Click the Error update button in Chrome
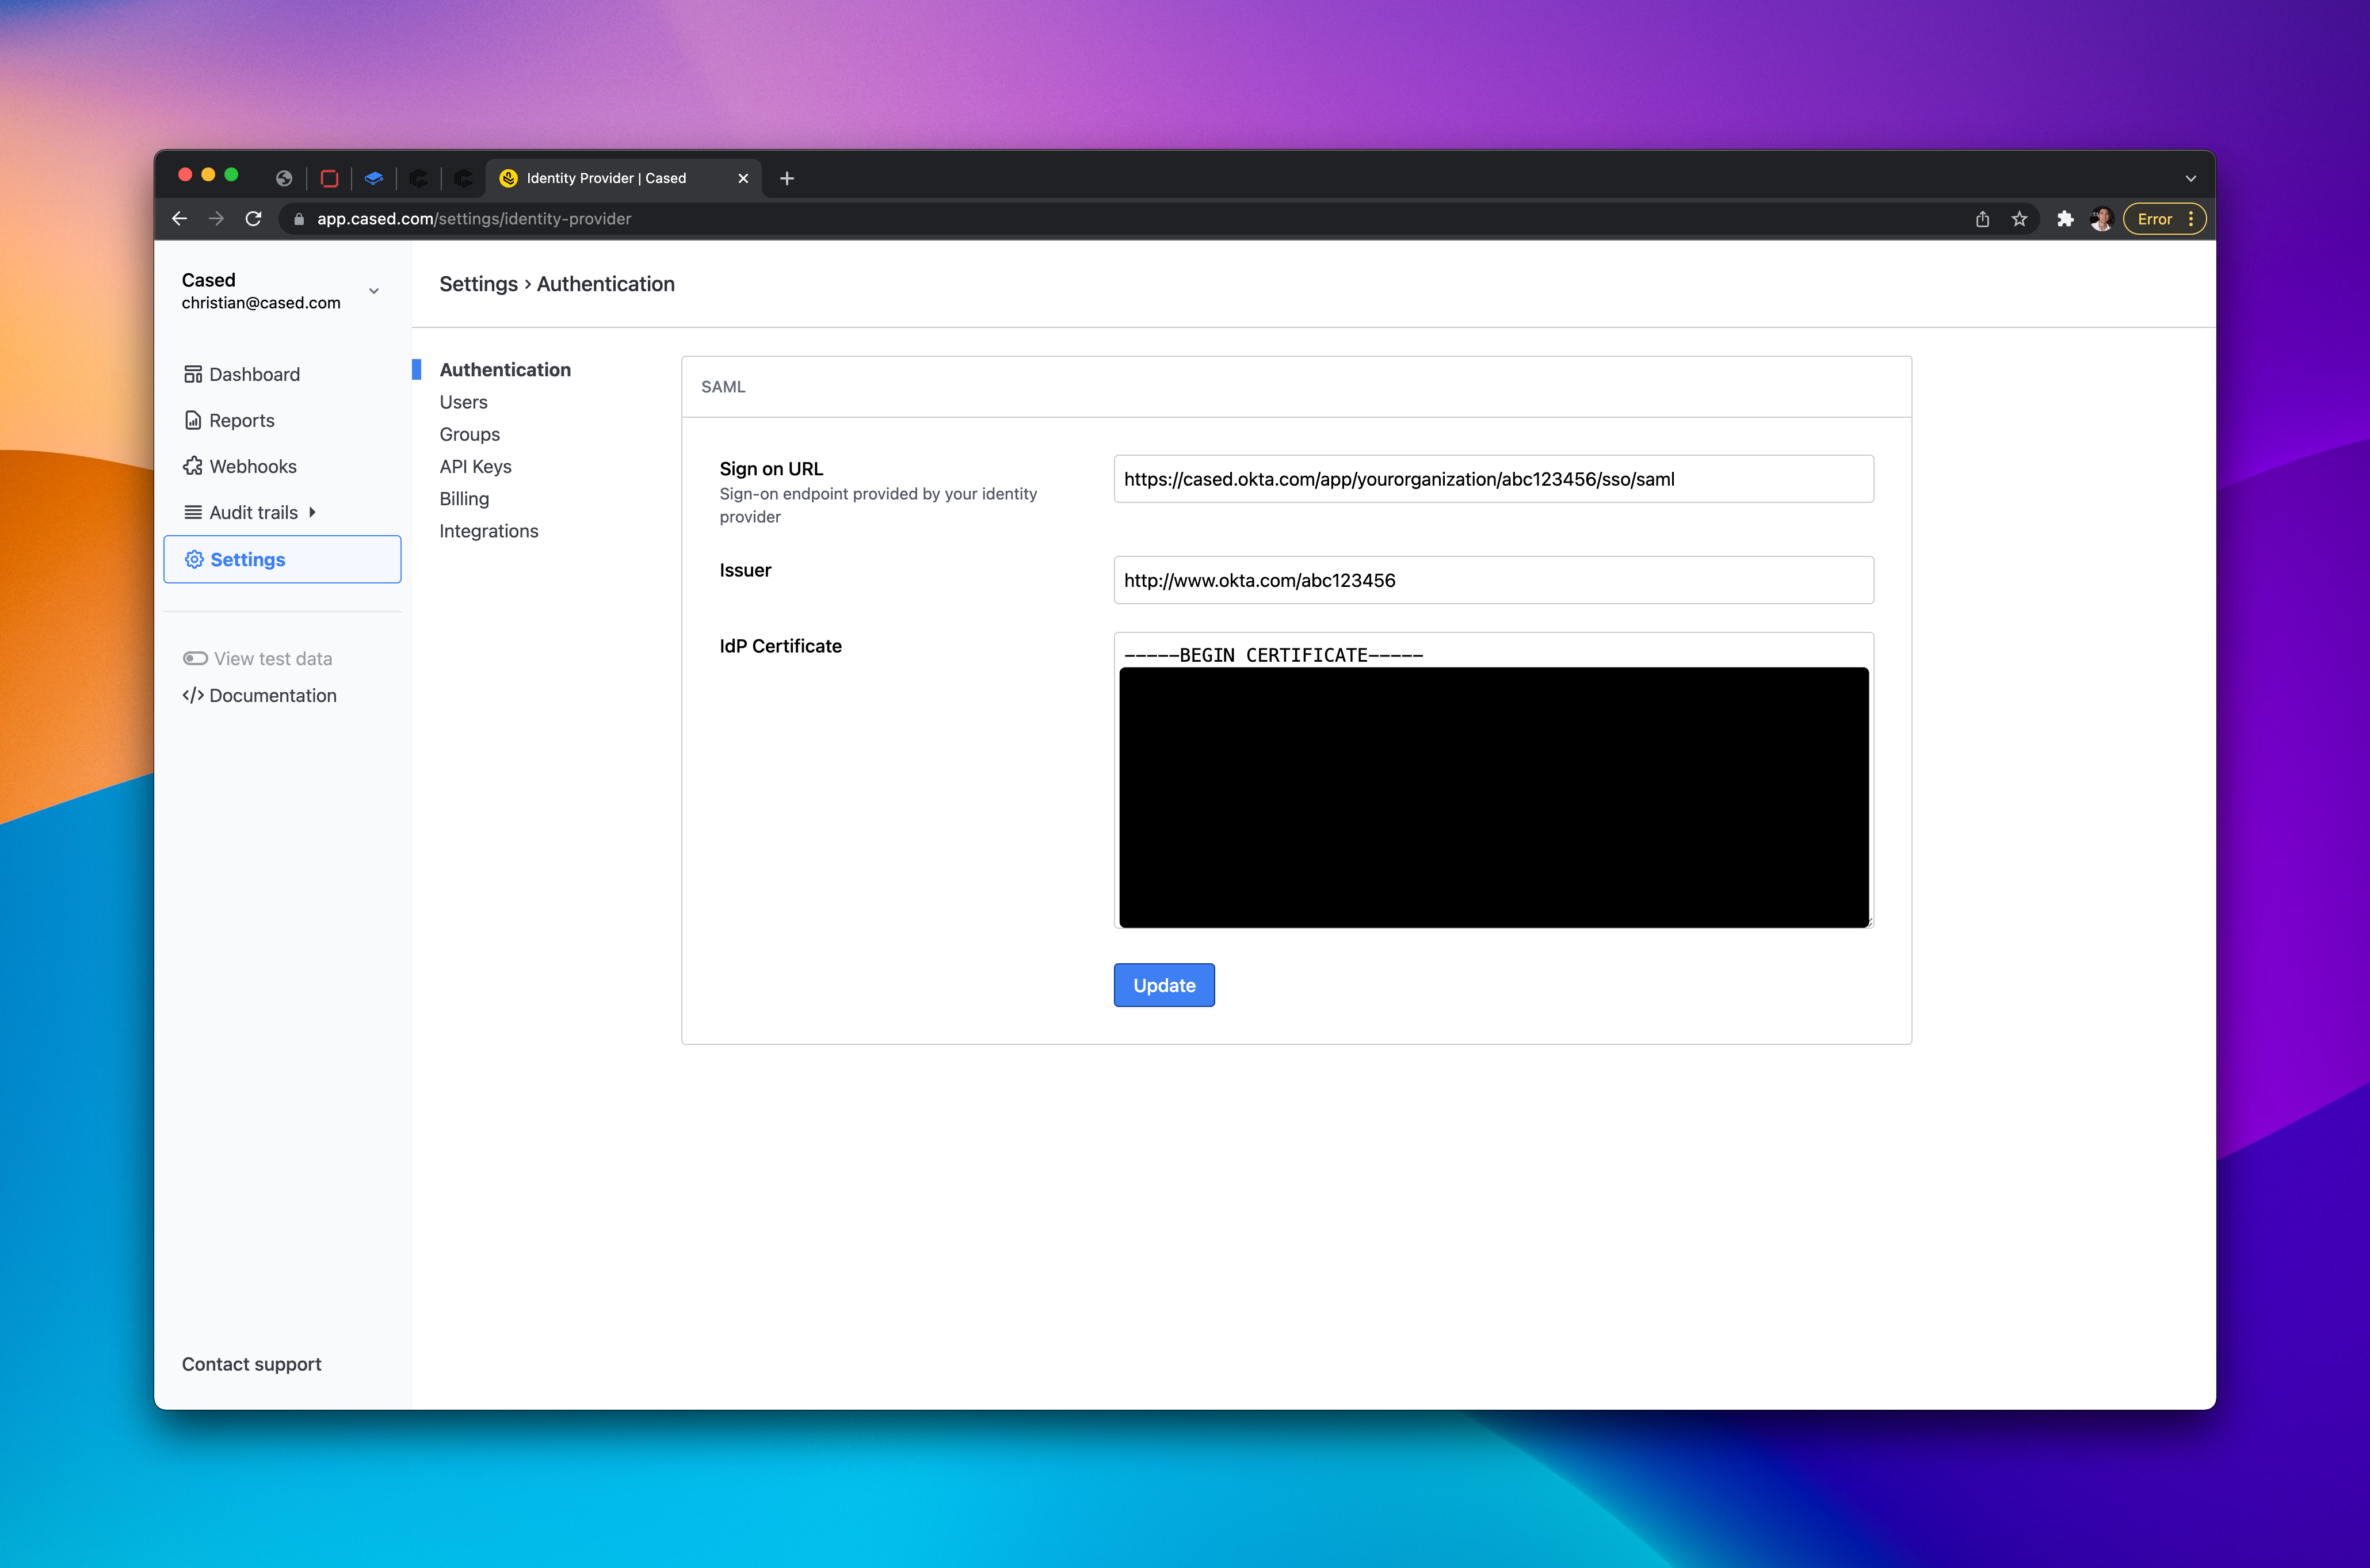 click(x=2155, y=219)
